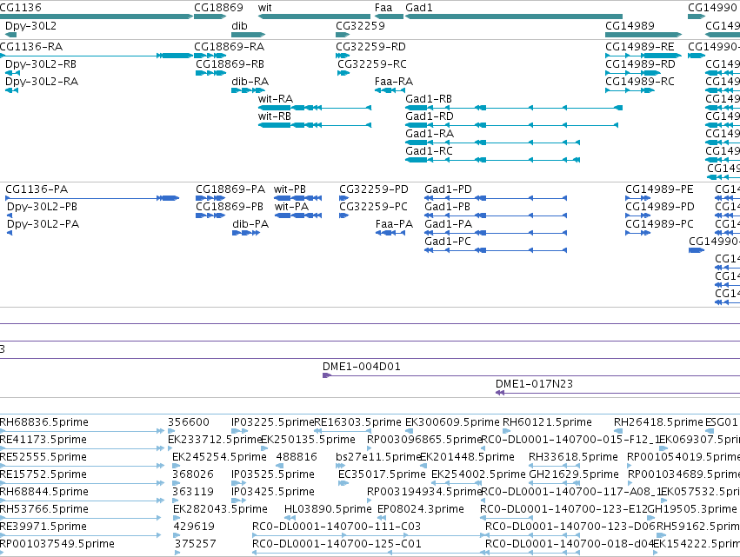This screenshot has width=740, height=557.
Task: Click the Faa gene label
Action: tap(383, 8)
